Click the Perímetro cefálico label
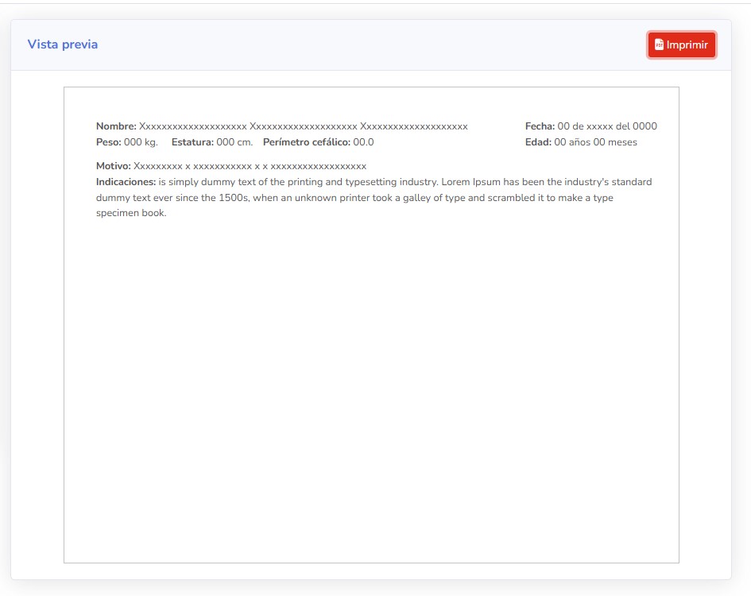This screenshot has height=596, width=751. [x=306, y=142]
